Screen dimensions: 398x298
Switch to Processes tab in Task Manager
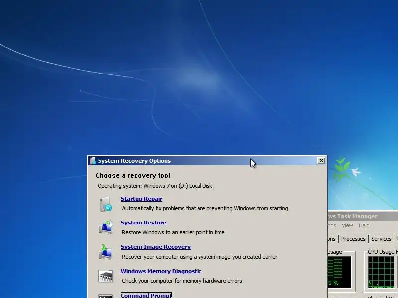pos(353,239)
